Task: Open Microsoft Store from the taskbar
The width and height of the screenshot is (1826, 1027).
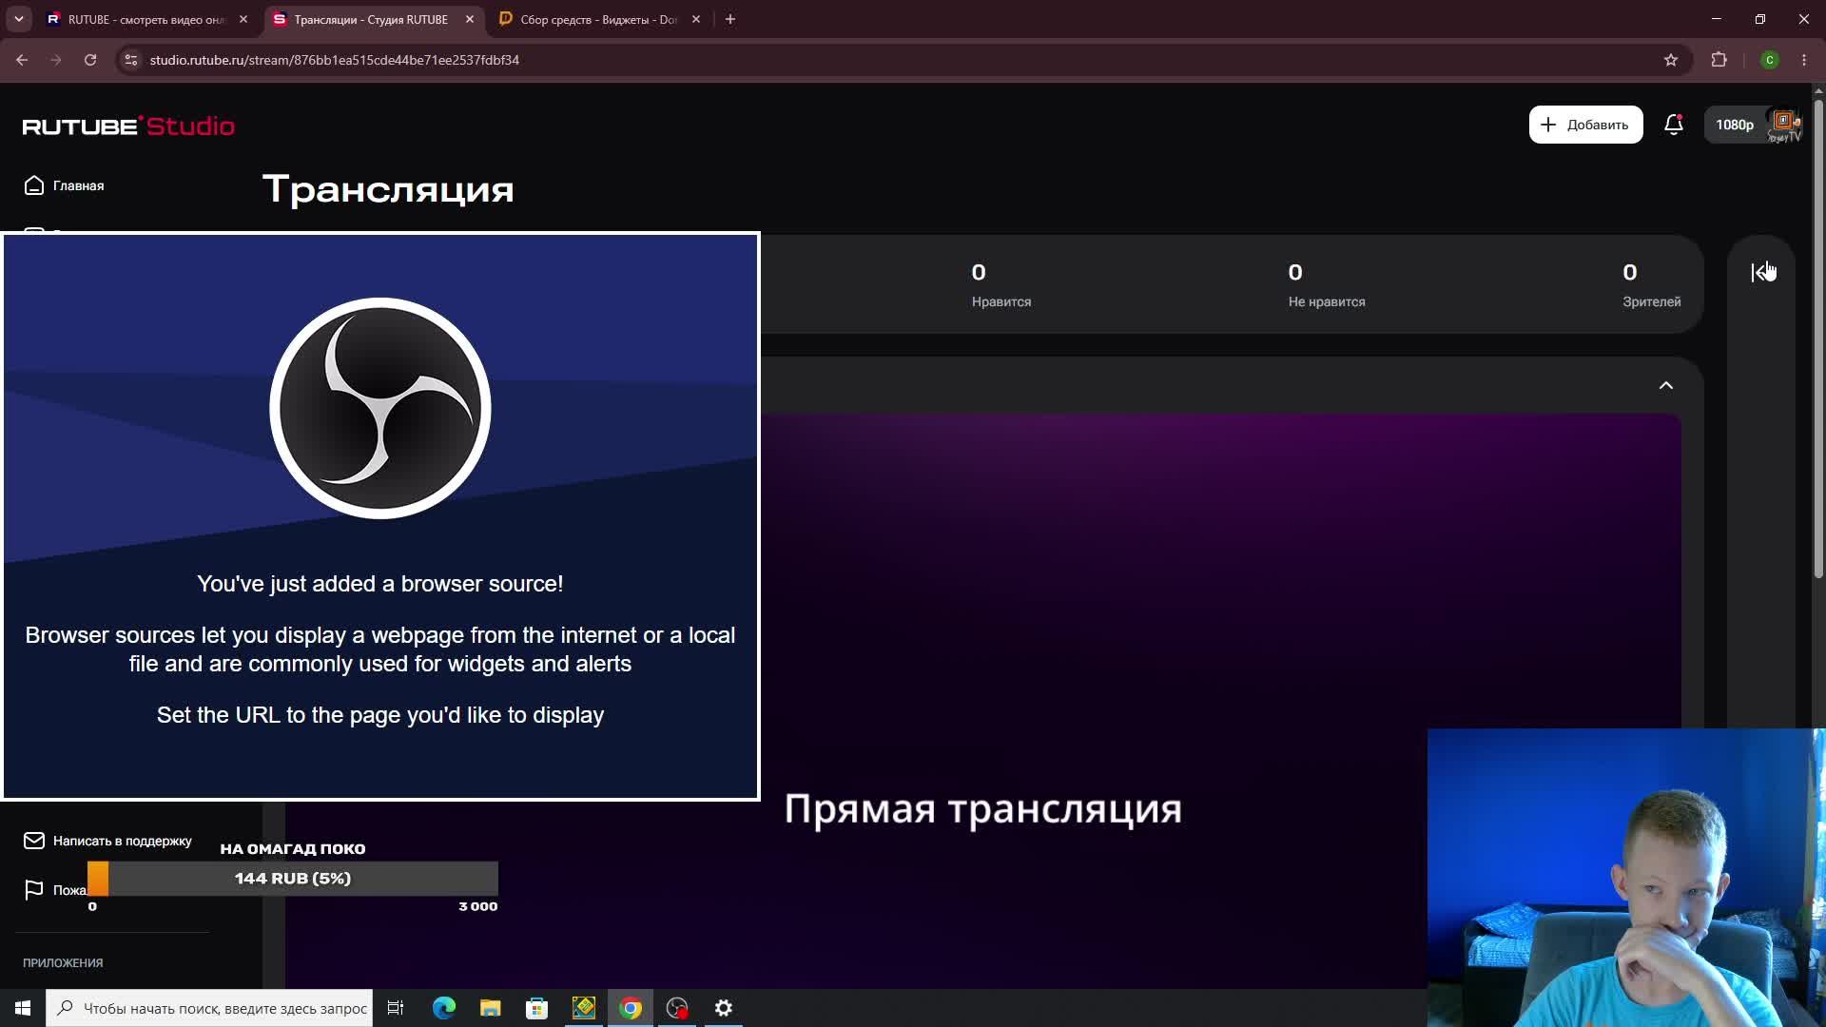Action: 537,1008
